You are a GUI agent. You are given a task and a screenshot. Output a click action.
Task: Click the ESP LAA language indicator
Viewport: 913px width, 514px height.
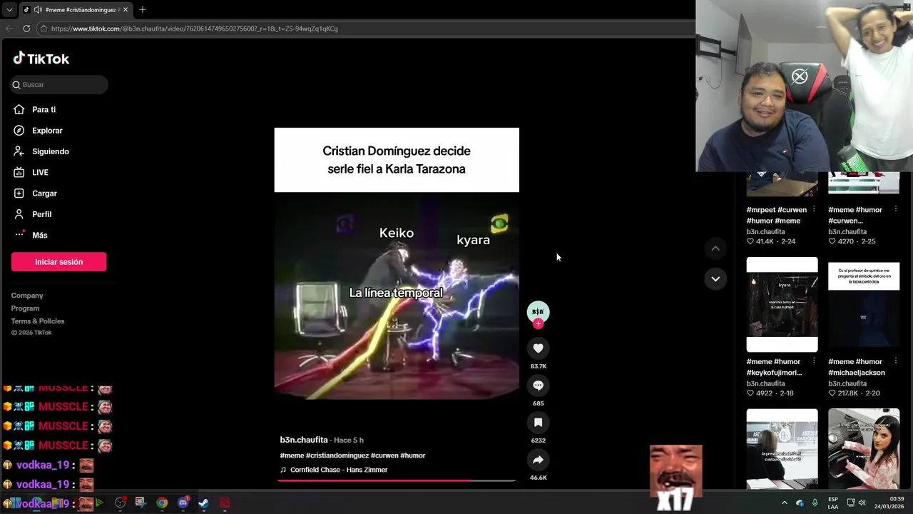(833, 503)
